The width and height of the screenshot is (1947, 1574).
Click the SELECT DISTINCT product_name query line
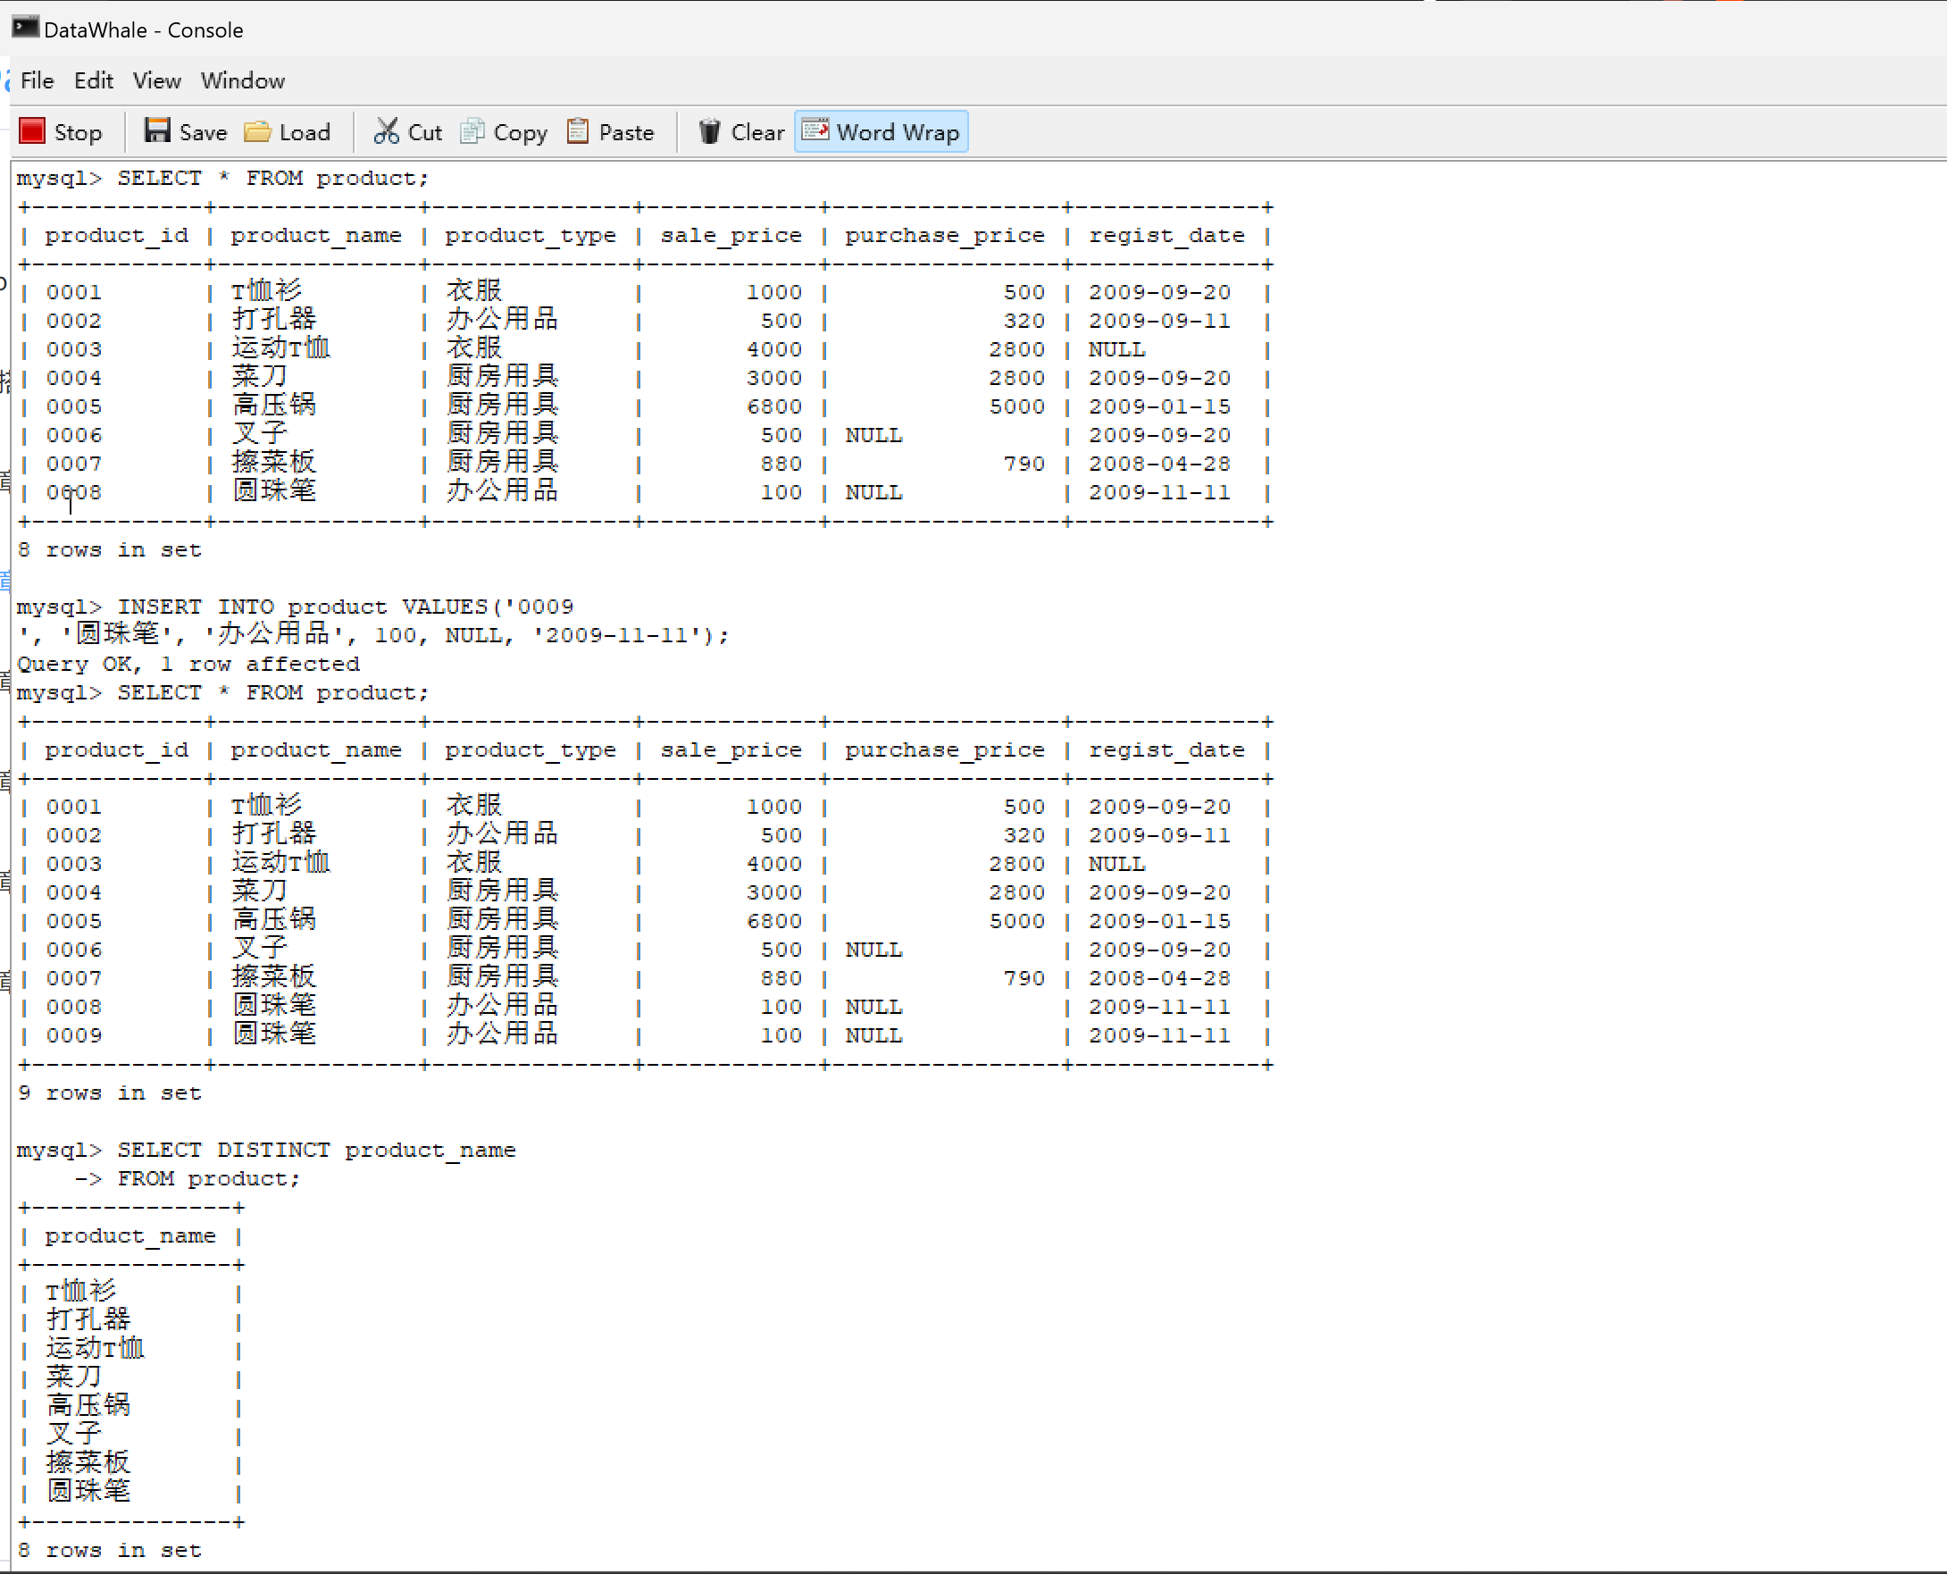click(315, 1150)
